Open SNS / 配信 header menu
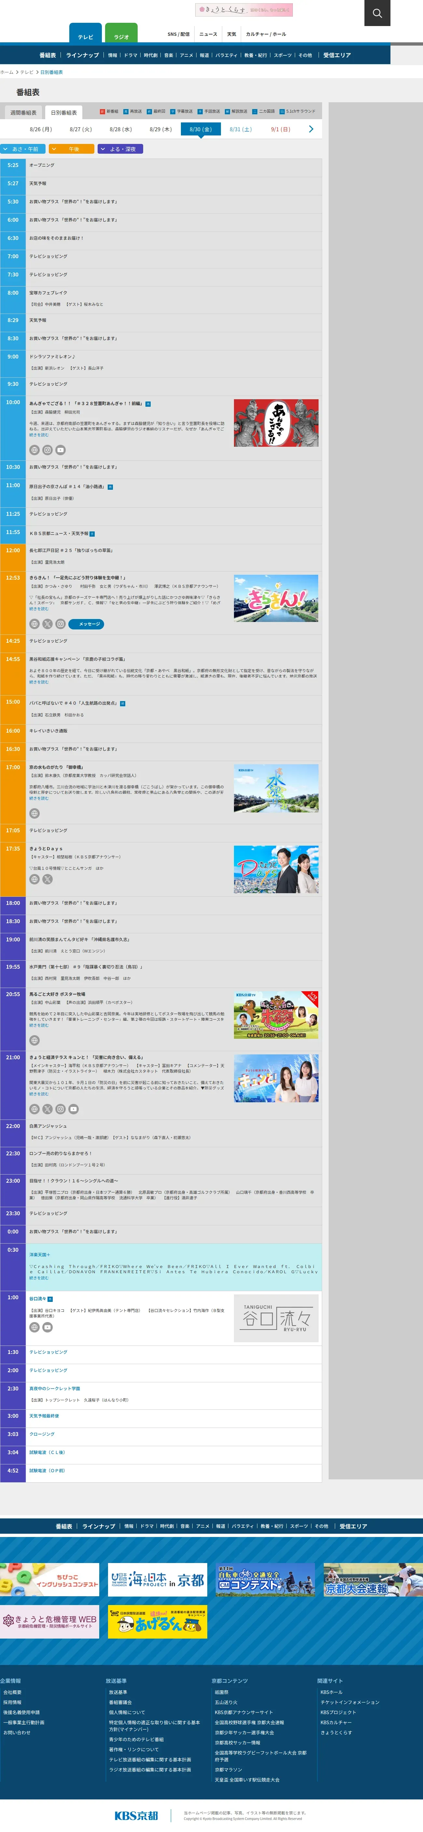 coord(178,34)
